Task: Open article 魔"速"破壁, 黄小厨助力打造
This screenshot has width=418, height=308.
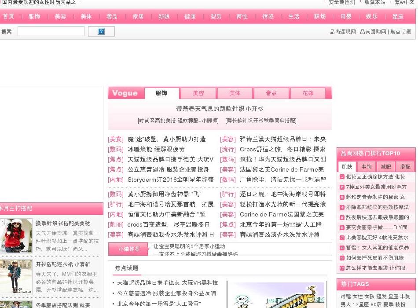Action: [x=167, y=139]
